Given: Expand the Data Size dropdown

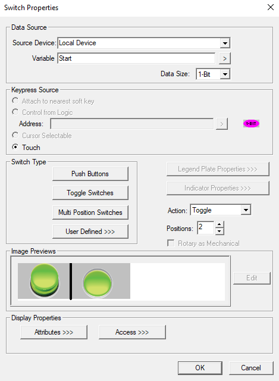Looking at the screenshot, I should [x=225, y=74].
